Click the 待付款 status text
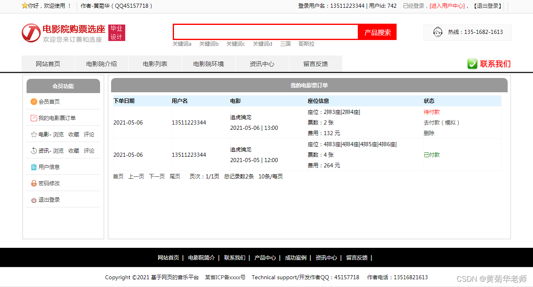The height and width of the screenshot is (287, 533). click(432, 112)
